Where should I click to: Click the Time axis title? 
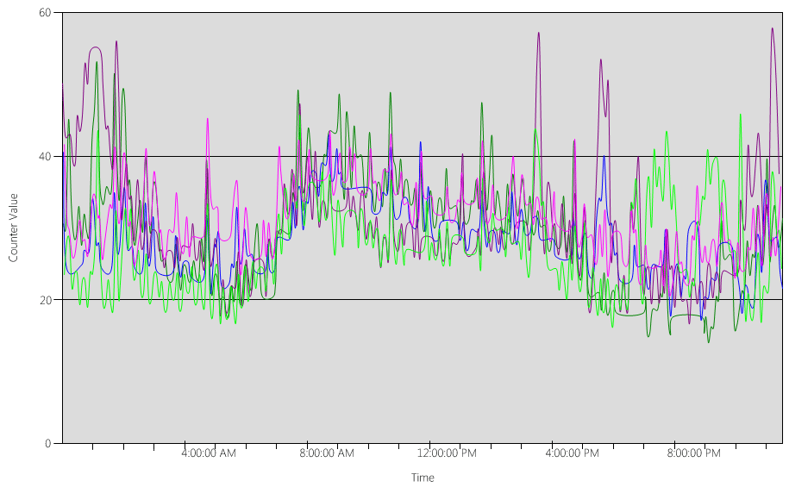coord(423,478)
